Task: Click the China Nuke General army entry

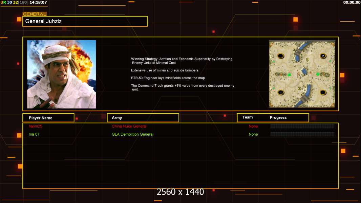Action: pos(129,126)
